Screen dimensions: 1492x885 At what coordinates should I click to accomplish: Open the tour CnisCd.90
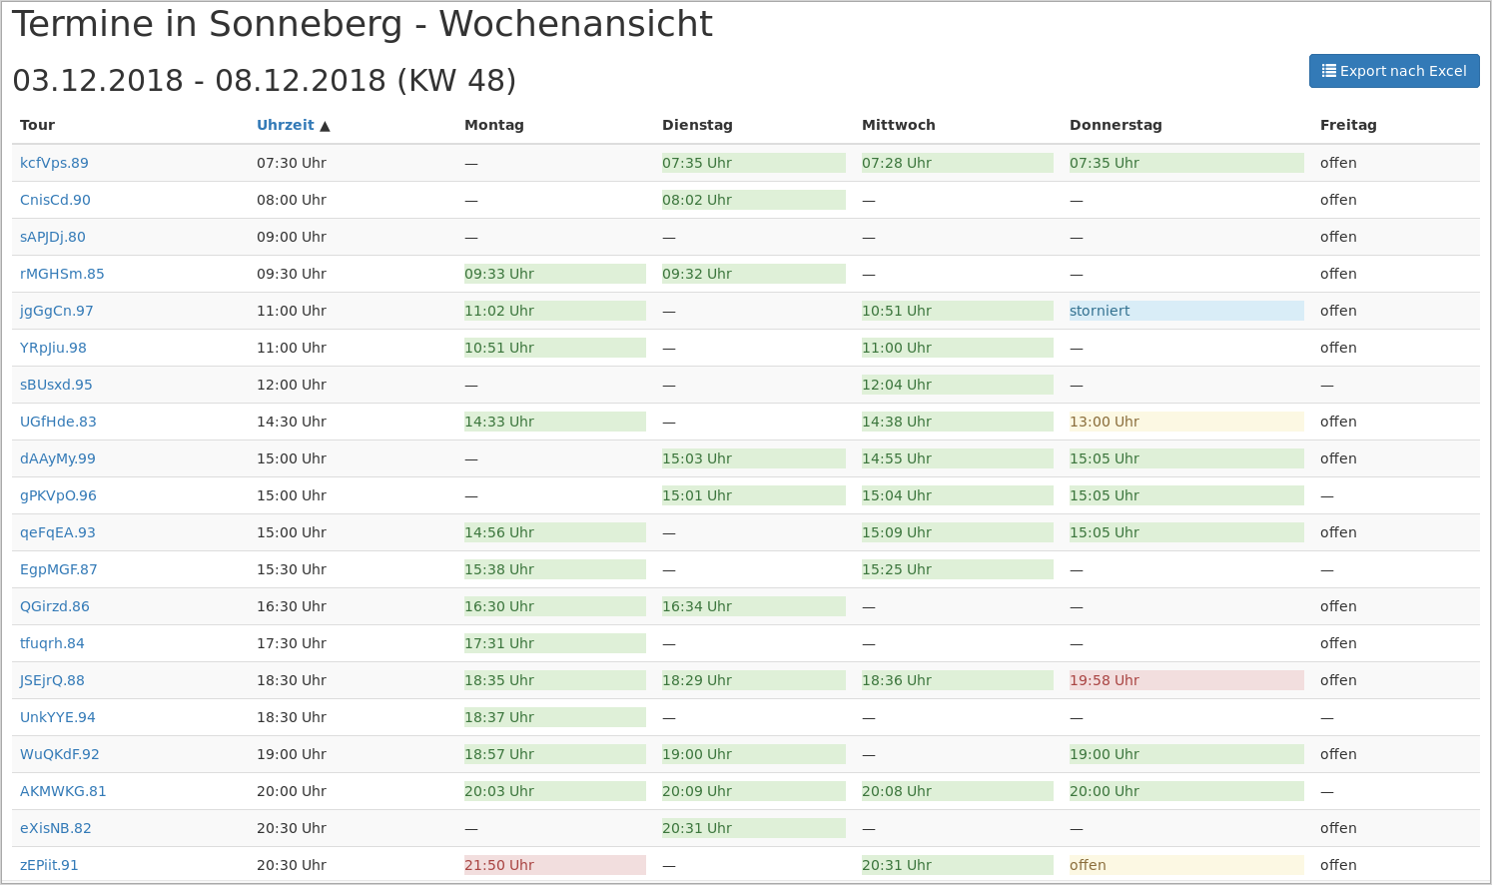coord(55,199)
